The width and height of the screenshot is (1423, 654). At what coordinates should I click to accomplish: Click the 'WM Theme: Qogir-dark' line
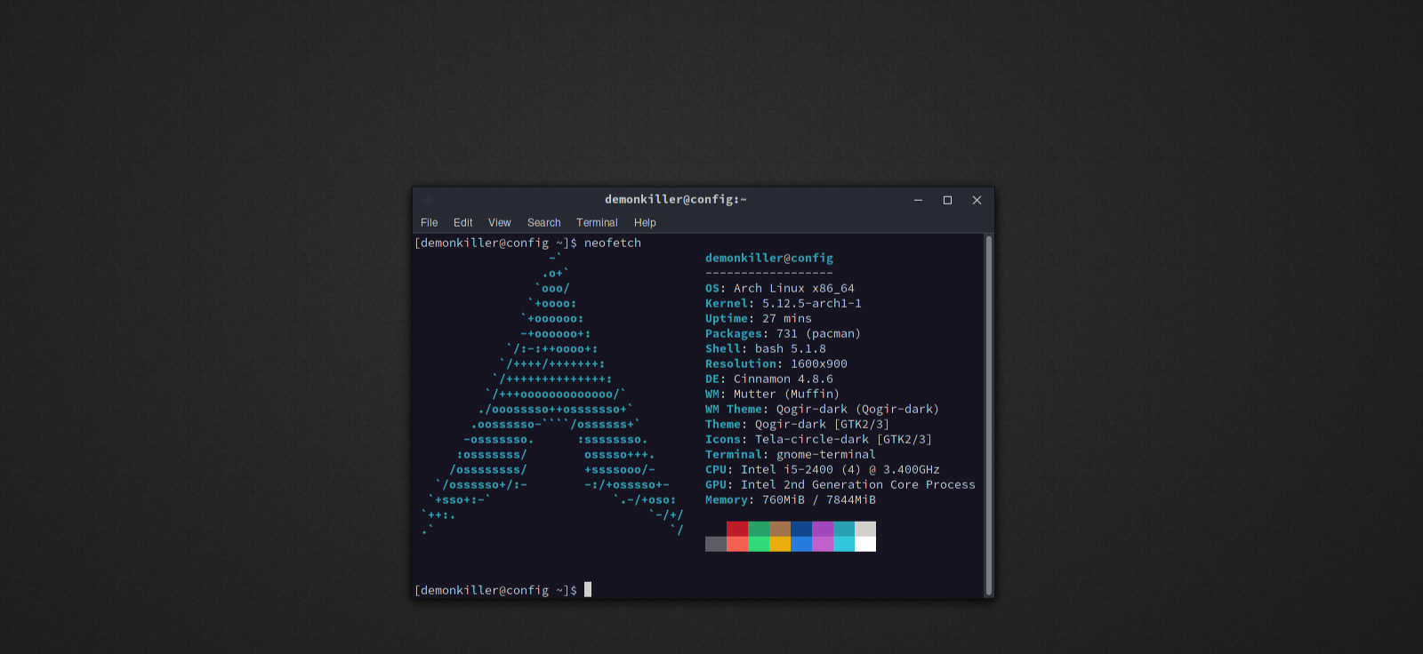tap(823, 409)
